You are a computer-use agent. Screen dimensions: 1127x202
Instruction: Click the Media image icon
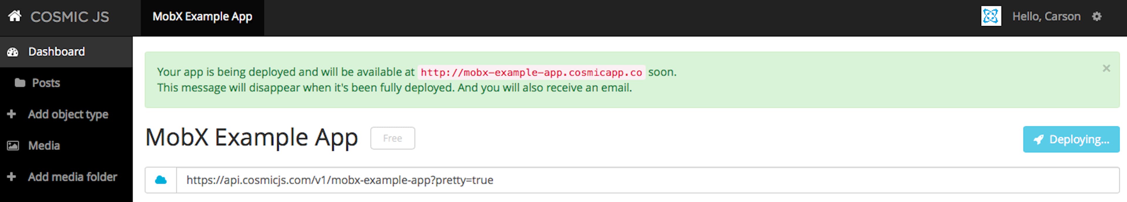(x=13, y=146)
